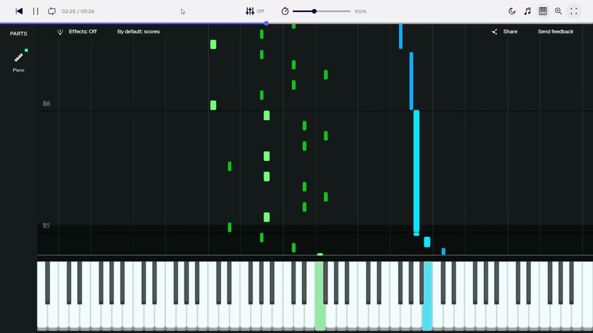Click measure number 86 marker
This screenshot has width=593, height=333.
pos(46,104)
